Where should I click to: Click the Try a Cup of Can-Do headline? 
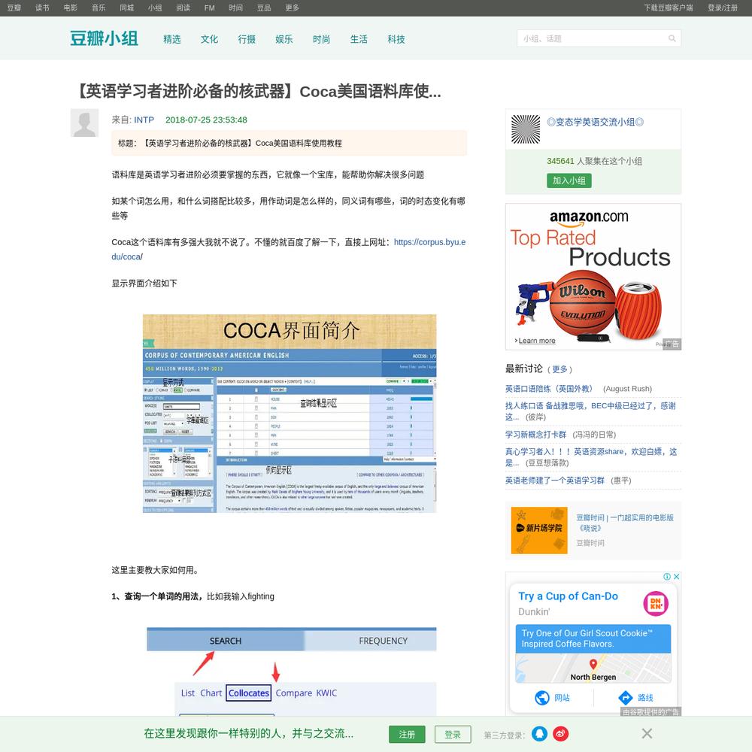(x=569, y=596)
